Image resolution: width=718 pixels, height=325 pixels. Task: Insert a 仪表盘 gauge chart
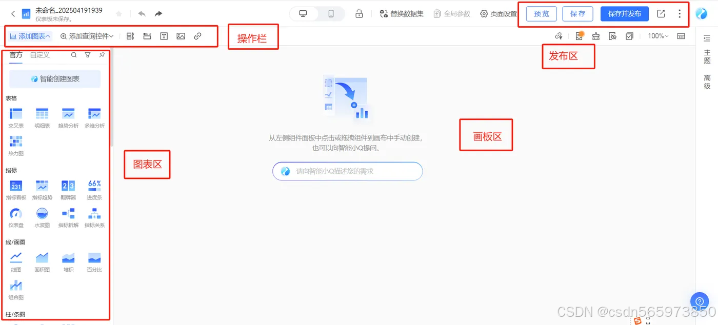[16, 213]
